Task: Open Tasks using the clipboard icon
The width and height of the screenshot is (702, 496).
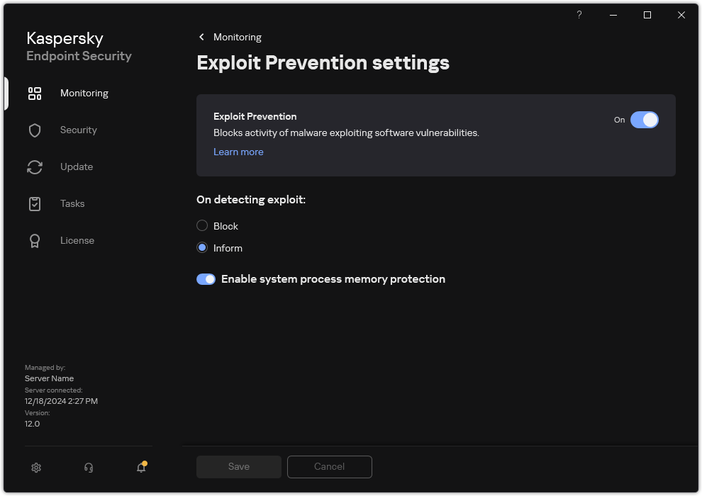Action: (x=35, y=203)
